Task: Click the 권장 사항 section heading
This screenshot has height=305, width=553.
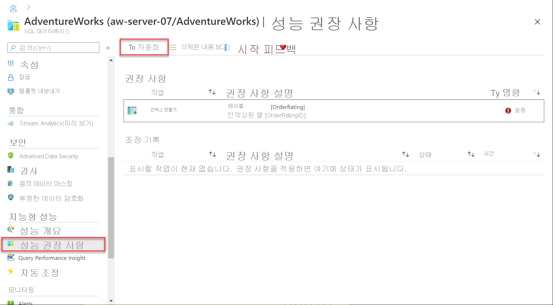Action: pyautogui.click(x=146, y=78)
